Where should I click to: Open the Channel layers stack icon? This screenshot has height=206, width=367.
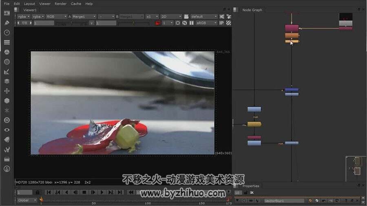[7, 81]
